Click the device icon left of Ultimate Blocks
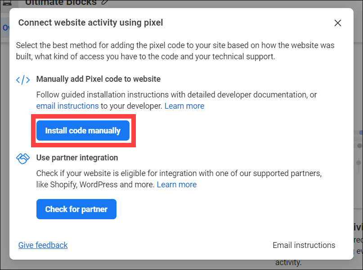The image size is (363, 270). coord(7,3)
